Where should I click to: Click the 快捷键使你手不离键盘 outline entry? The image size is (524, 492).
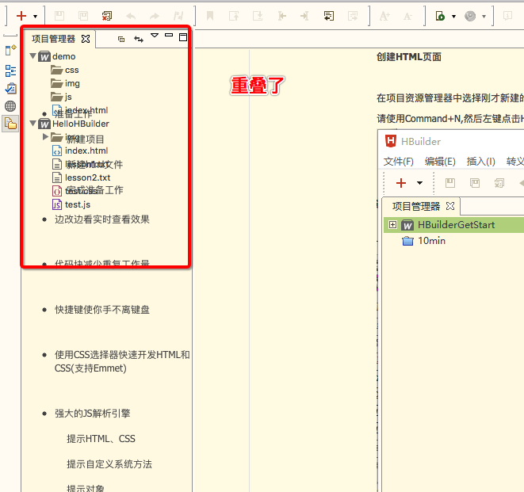[x=102, y=310]
